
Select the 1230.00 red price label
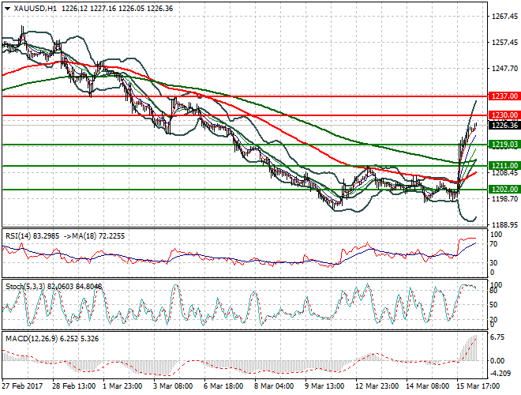click(x=504, y=115)
